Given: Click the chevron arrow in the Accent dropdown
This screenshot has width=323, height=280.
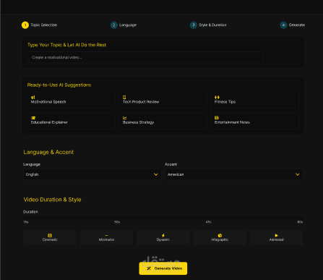Looking at the screenshot, I should [298, 174].
